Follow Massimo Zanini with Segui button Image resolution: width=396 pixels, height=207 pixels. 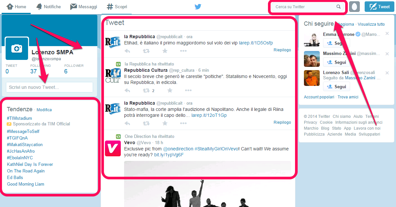coord(336,62)
